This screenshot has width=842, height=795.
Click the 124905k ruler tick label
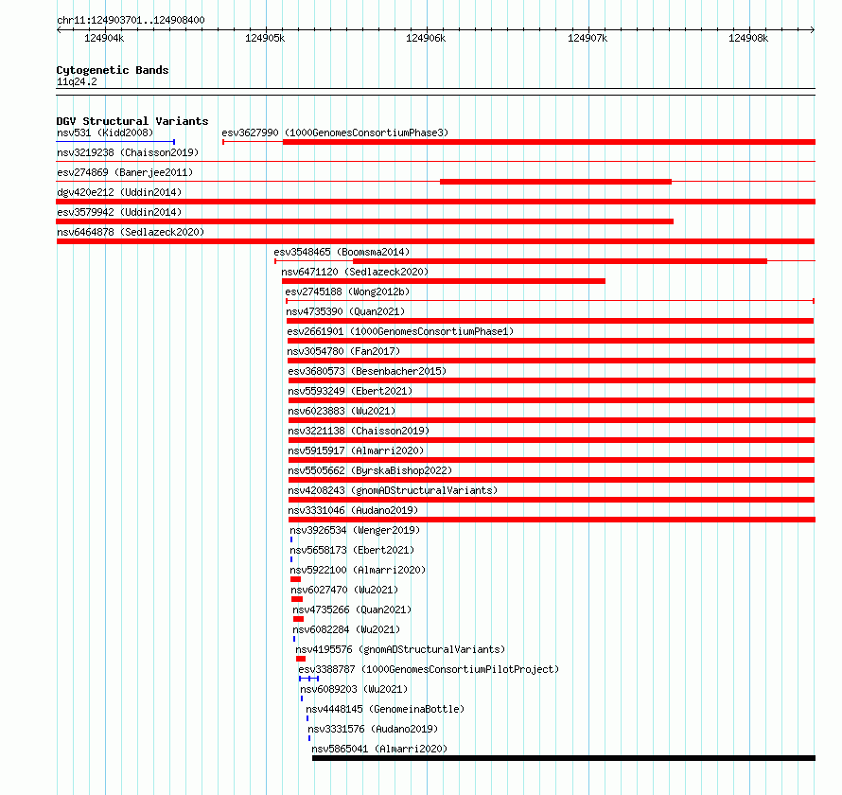pos(265,38)
